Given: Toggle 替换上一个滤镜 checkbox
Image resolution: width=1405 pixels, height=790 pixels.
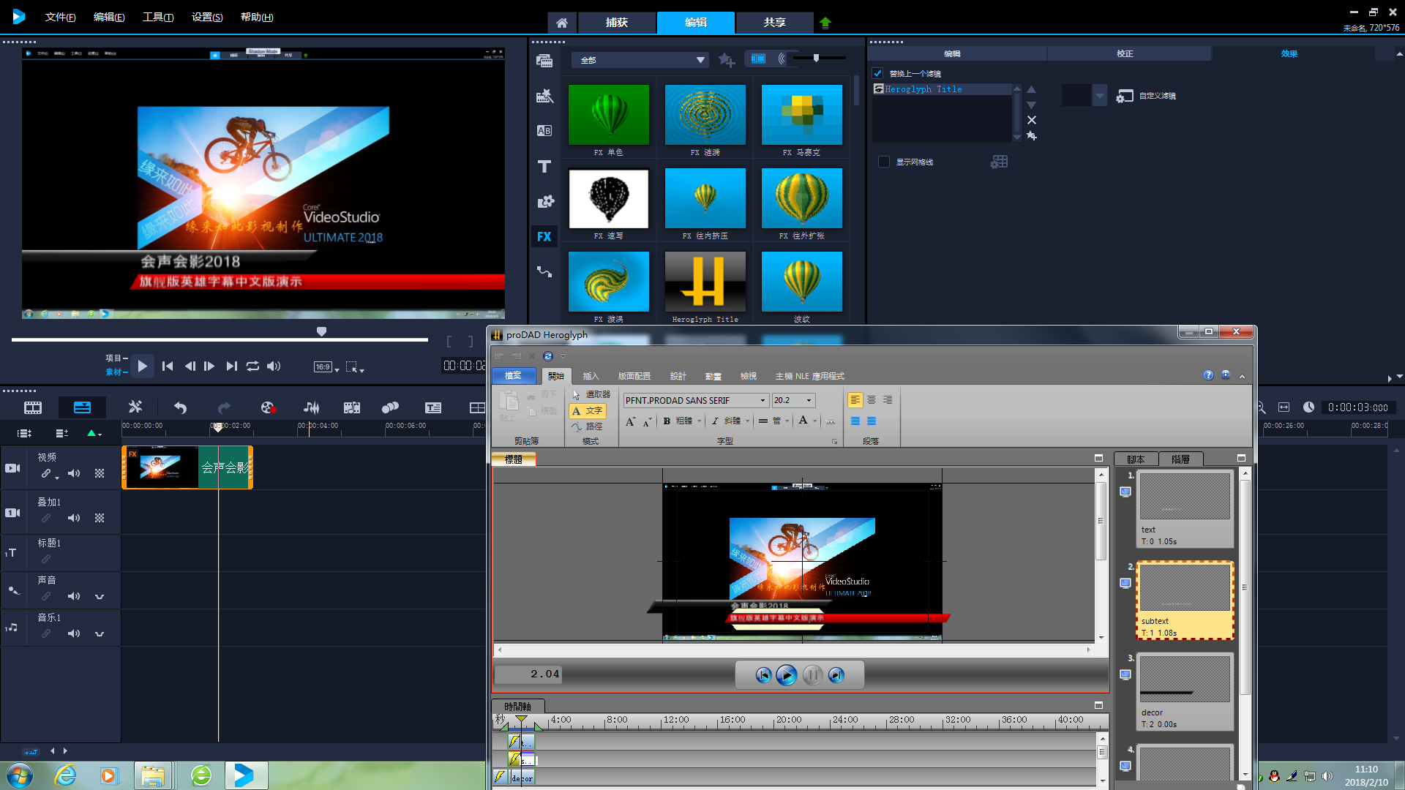Looking at the screenshot, I should [877, 73].
